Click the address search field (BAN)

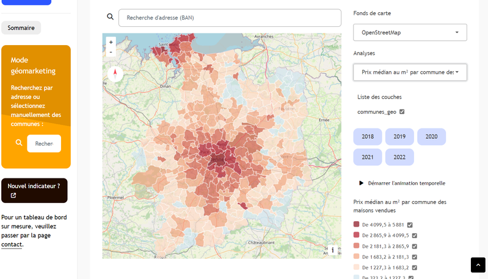point(230,18)
